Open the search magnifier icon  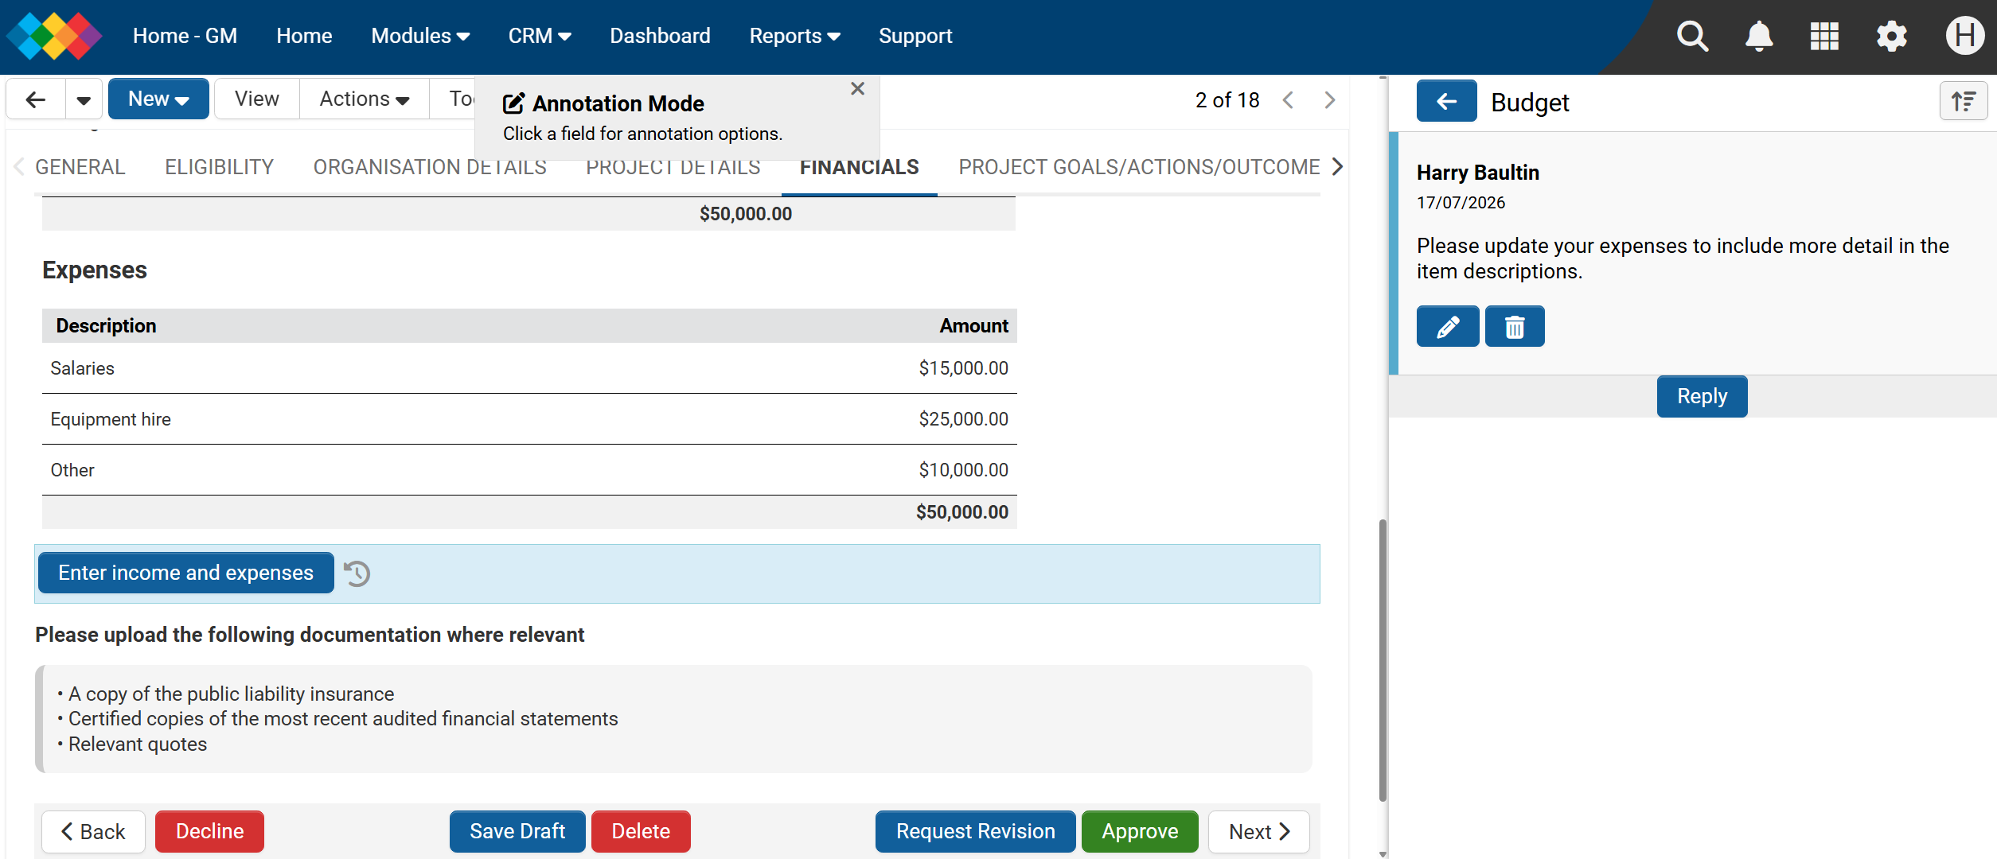click(1692, 37)
